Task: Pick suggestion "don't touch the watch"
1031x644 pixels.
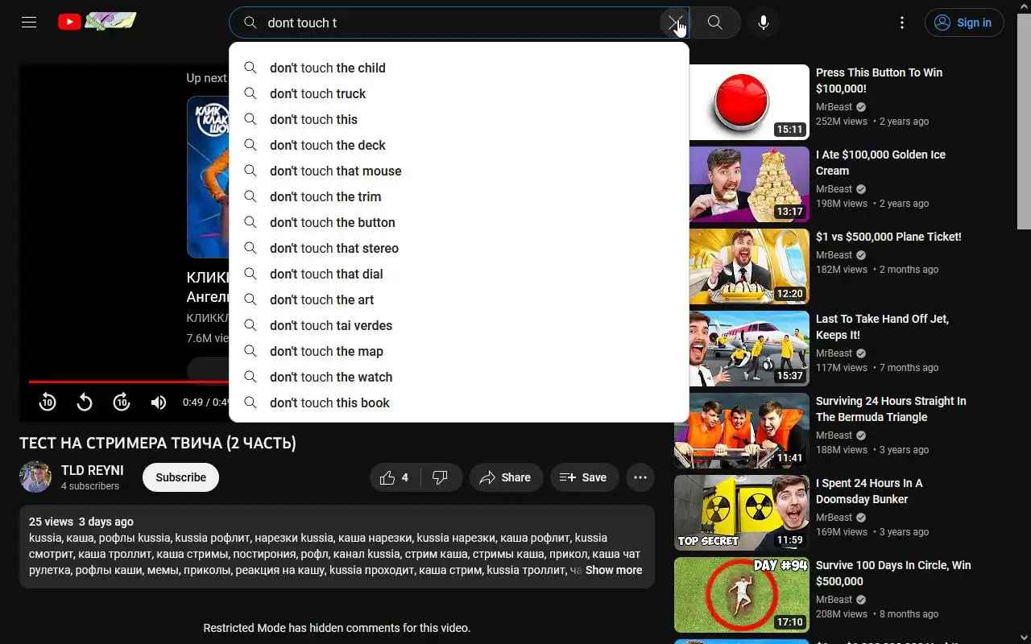Action: click(459, 377)
